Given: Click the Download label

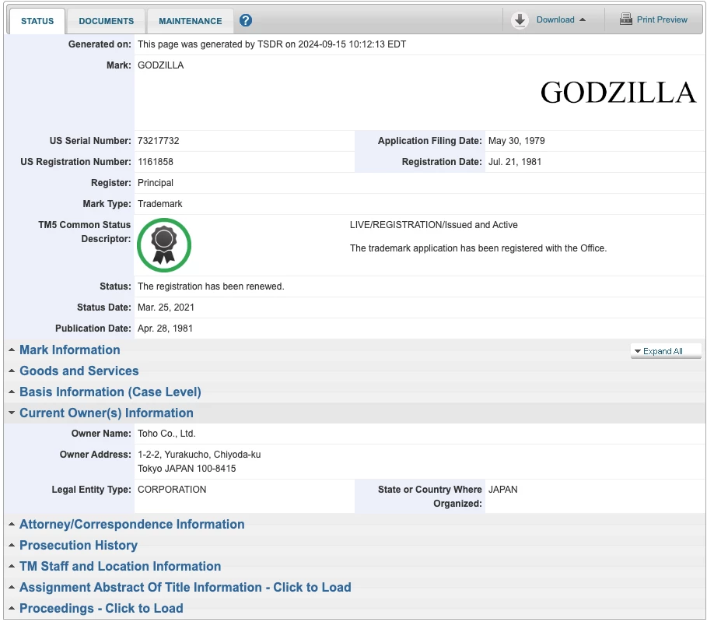Looking at the screenshot, I should (555, 20).
